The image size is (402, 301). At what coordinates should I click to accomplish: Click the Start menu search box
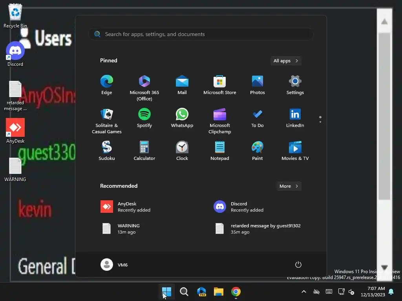[x=201, y=34]
